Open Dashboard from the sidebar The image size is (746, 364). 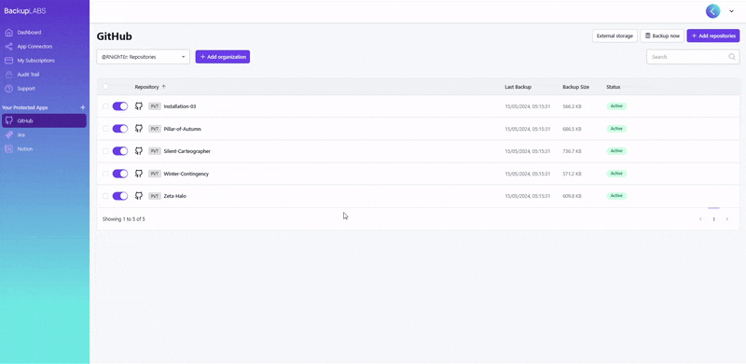point(29,33)
